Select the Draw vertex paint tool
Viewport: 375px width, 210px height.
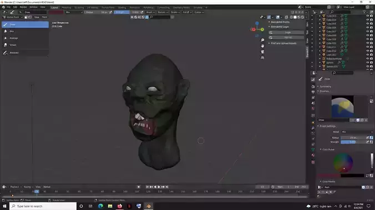pyautogui.click(x=25, y=24)
